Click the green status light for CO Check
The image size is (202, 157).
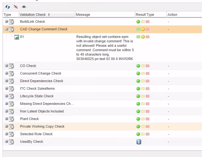point(138,66)
